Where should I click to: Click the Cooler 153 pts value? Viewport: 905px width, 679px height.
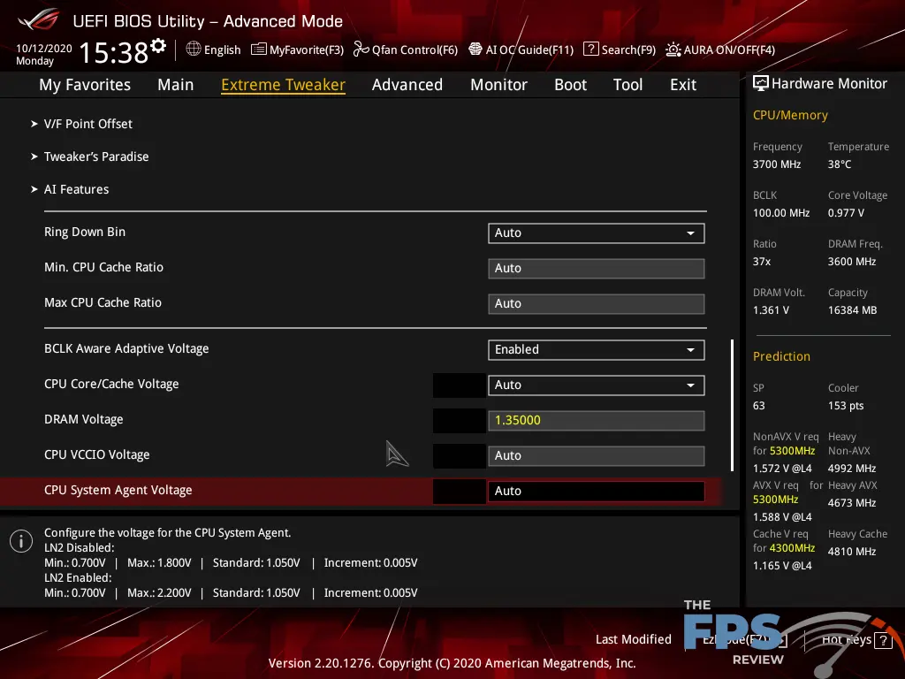pos(846,405)
